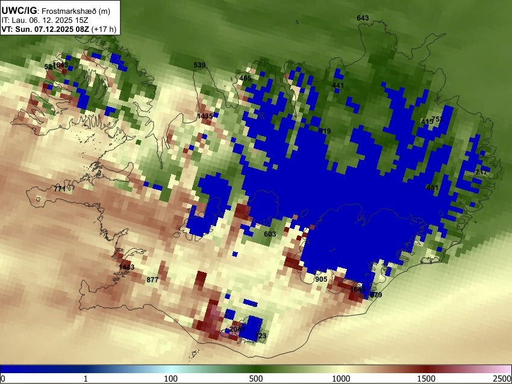Click the 1000 mark on the color scale
This screenshot has height=384, width=512.
click(x=341, y=379)
